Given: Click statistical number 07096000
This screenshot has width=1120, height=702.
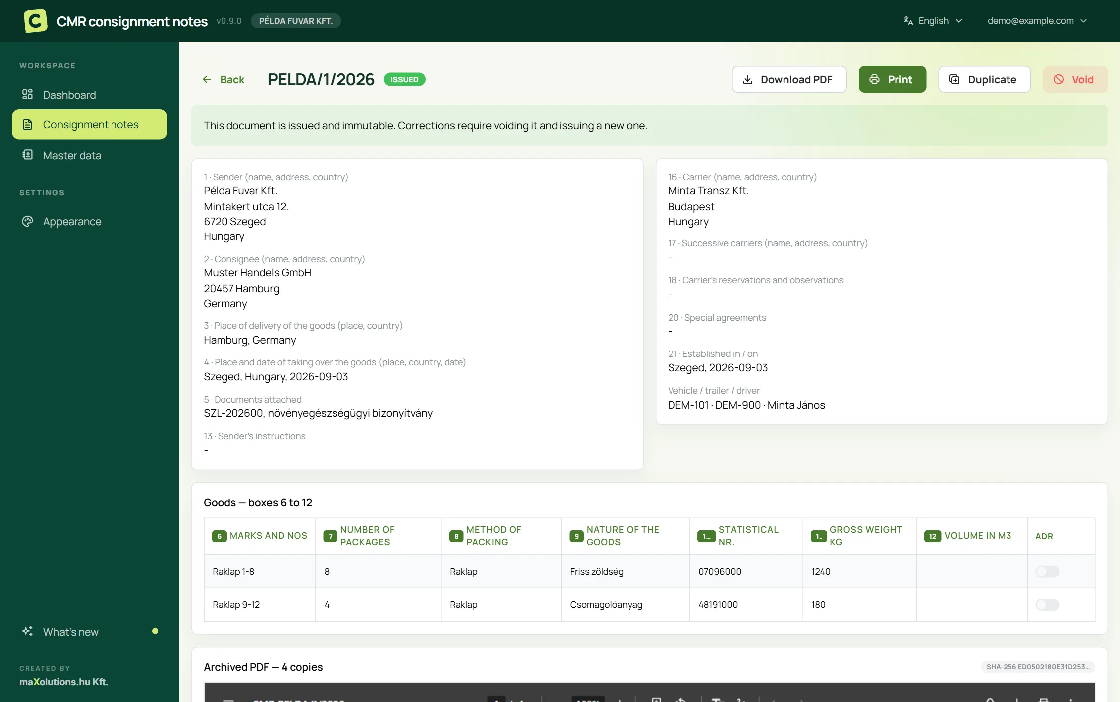Looking at the screenshot, I should click(720, 571).
